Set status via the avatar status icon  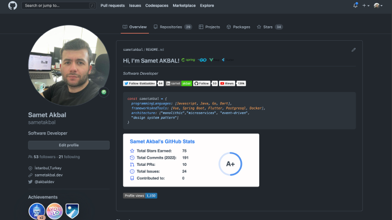[104, 92]
